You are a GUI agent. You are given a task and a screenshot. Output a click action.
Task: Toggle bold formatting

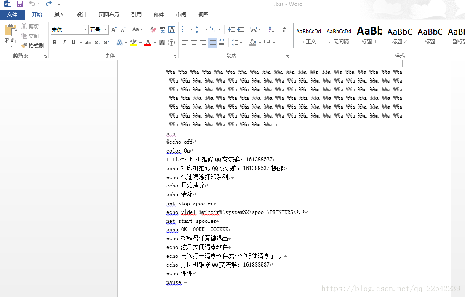point(55,43)
